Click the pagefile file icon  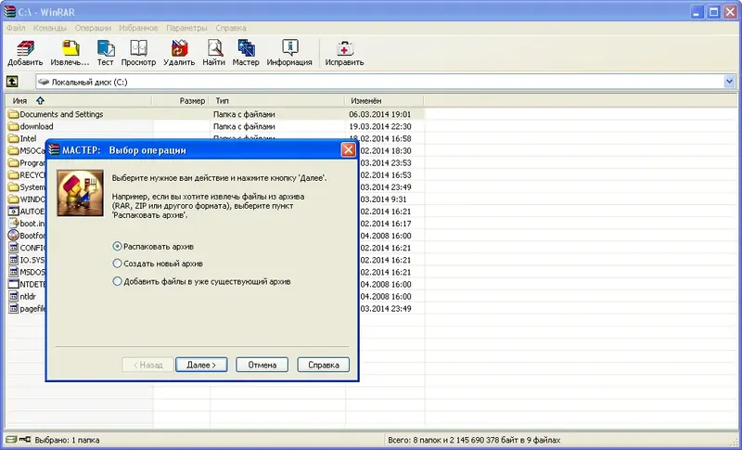click(x=13, y=309)
